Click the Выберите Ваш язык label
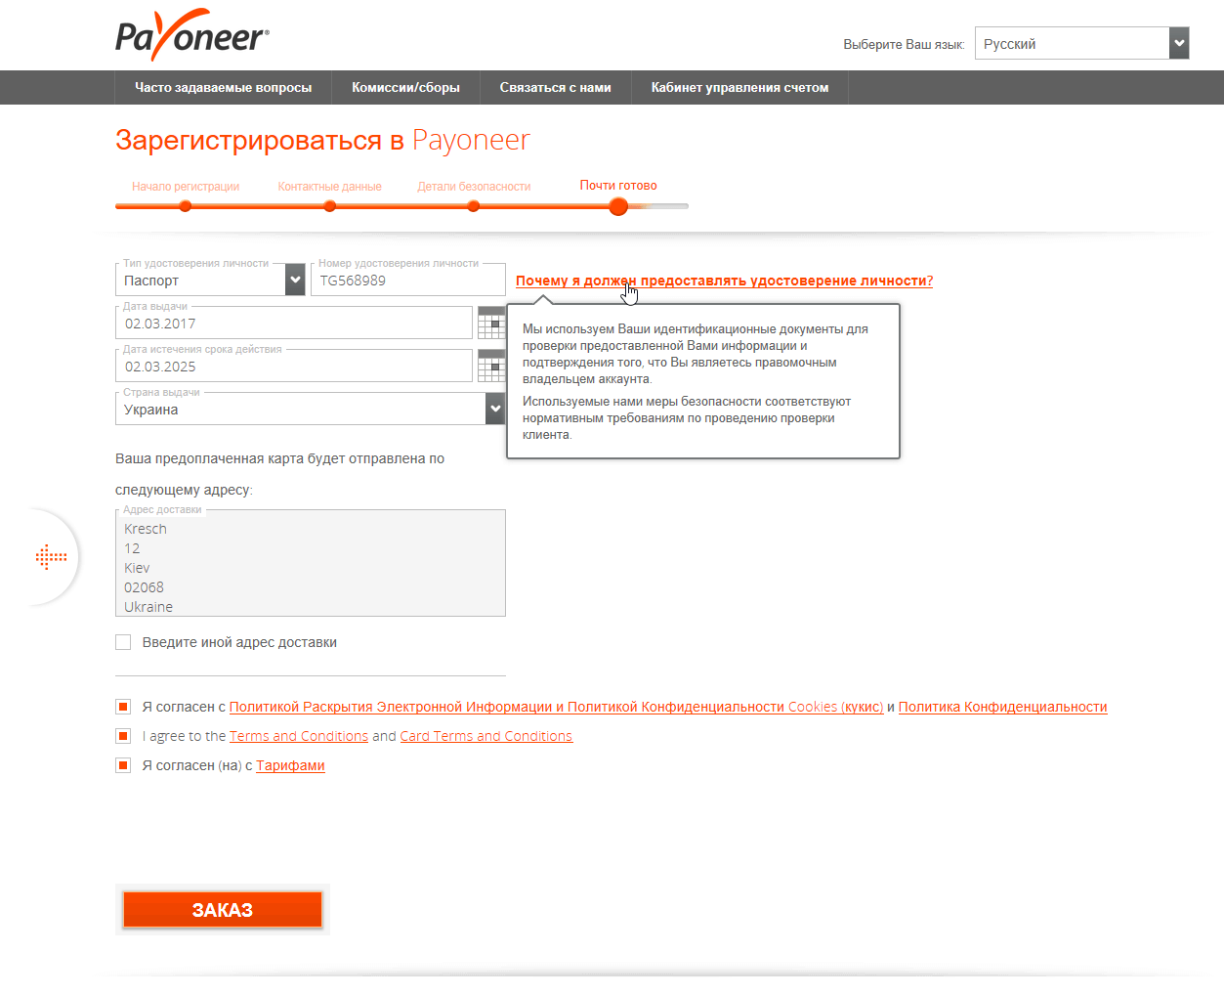 [x=904, y=44]
